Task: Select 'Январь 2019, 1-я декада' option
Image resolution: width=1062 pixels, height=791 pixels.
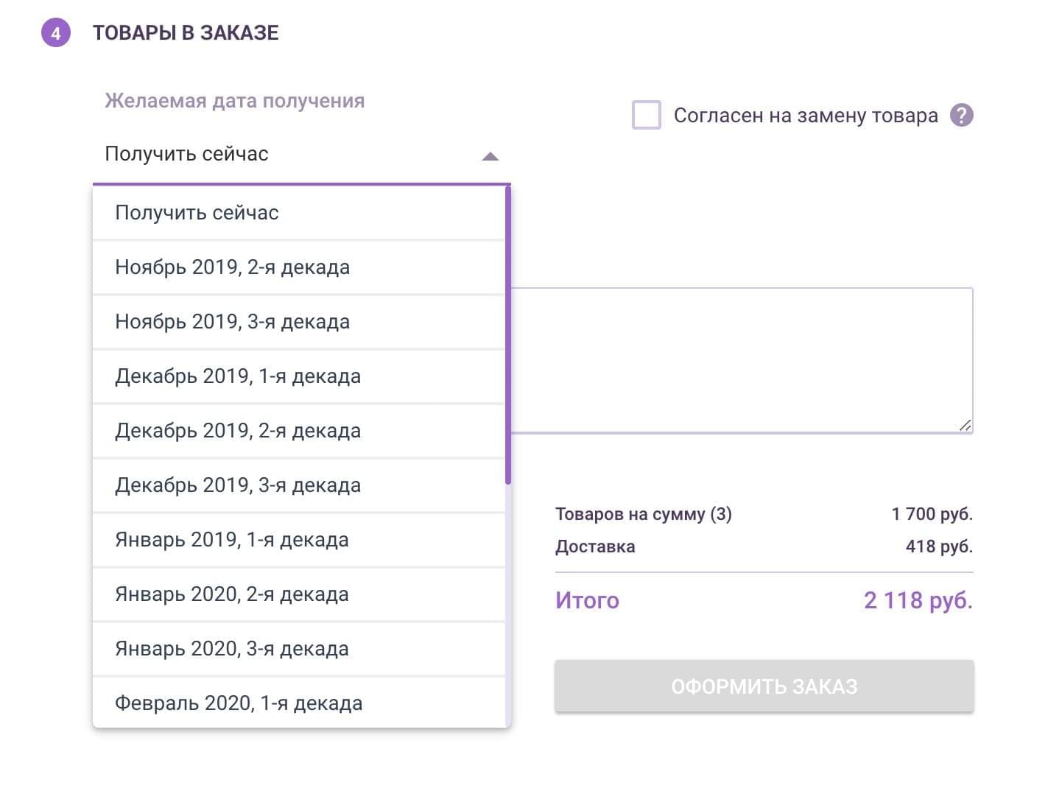Action: coord(298,540)
